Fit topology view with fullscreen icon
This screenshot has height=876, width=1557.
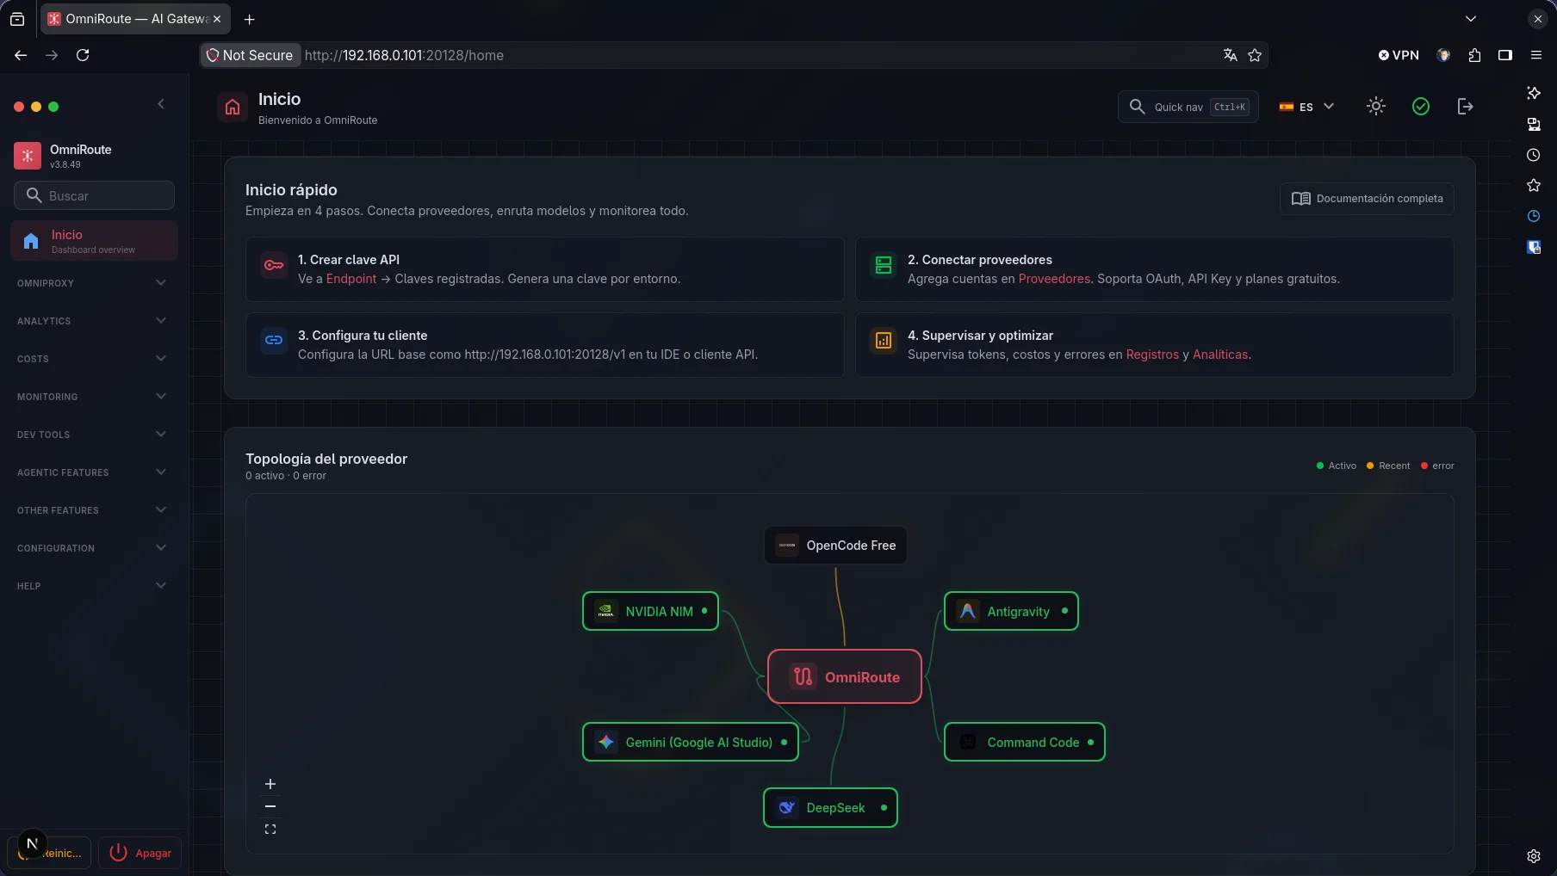click(270, 829)
